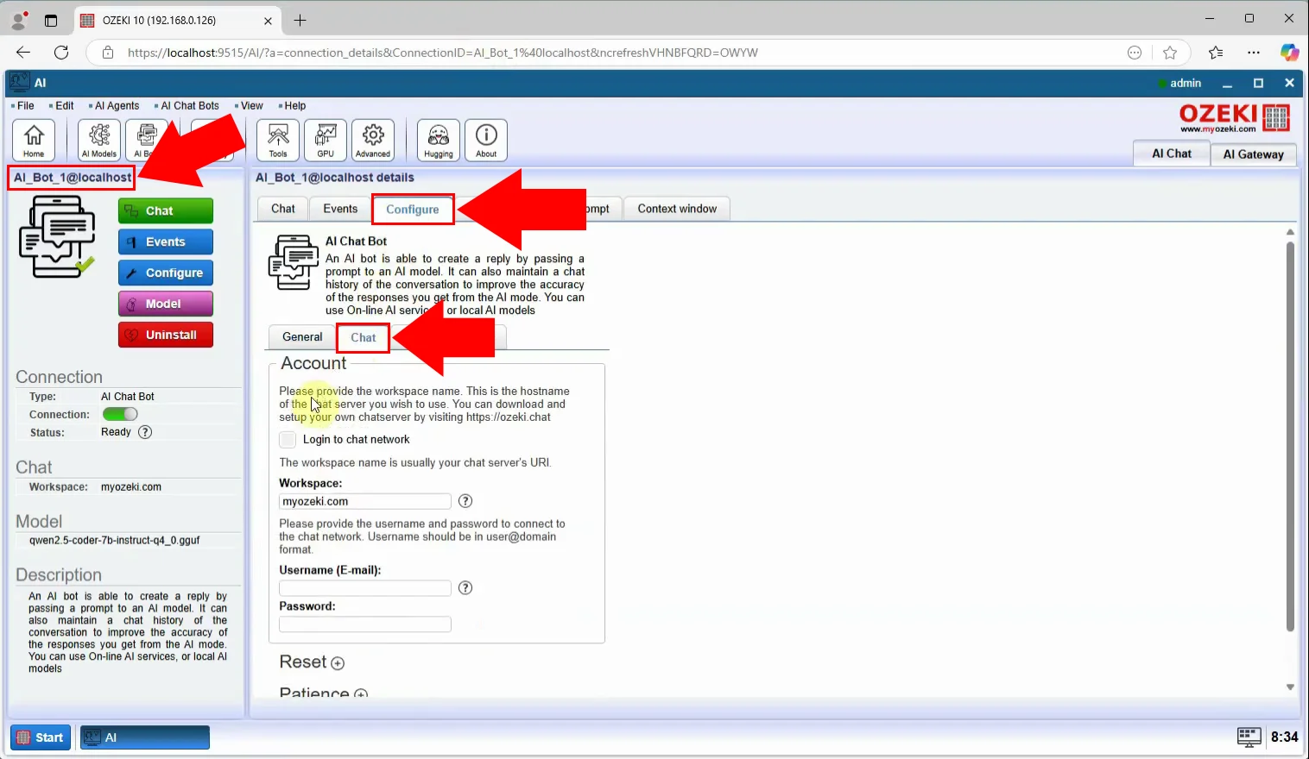Open browser favorites list icon

1216,53
